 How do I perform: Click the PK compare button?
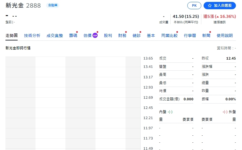point(194,6)
